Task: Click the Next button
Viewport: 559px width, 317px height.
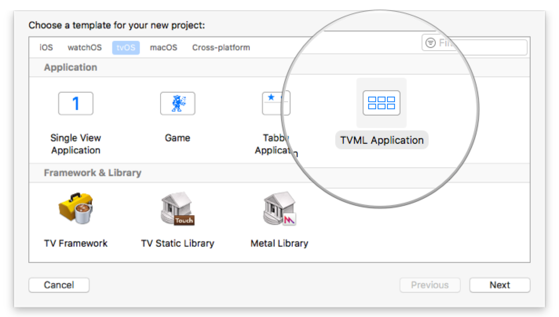Action: pyautogui.click(x=500, y=285)
